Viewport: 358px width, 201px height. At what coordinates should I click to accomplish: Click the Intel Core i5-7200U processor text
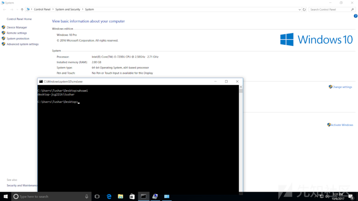click(x=125, y=57)
